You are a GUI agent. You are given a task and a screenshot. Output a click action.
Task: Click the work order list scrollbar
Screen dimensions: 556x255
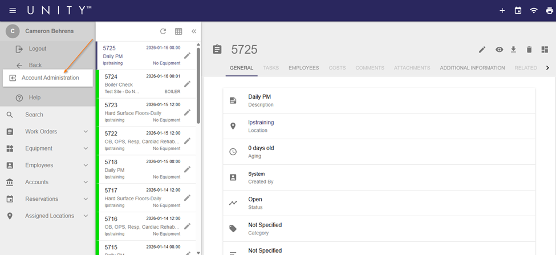[x=198, y=86]
